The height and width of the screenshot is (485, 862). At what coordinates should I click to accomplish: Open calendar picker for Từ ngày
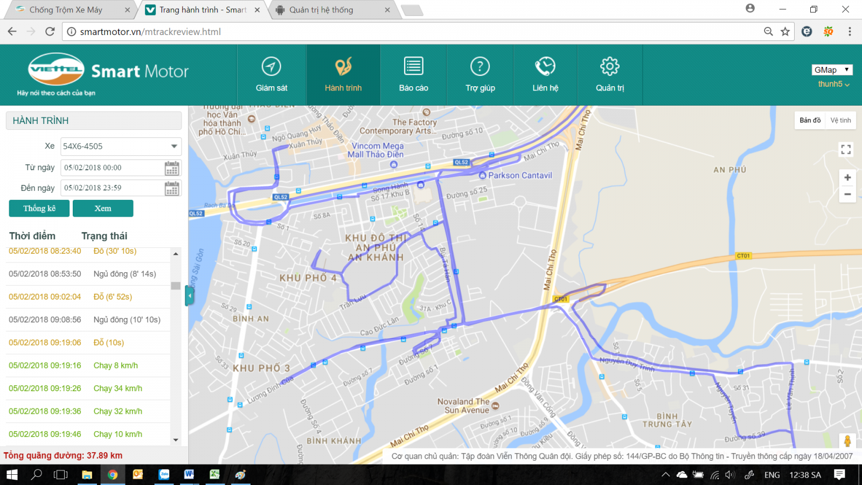[x=172, y=168]
